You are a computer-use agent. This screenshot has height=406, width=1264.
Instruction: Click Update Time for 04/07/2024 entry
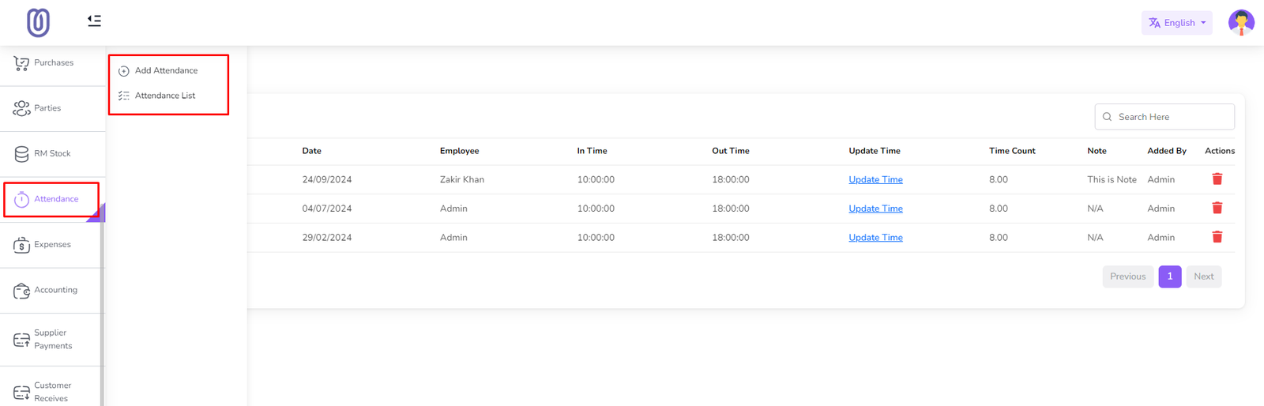click(875, 209)
